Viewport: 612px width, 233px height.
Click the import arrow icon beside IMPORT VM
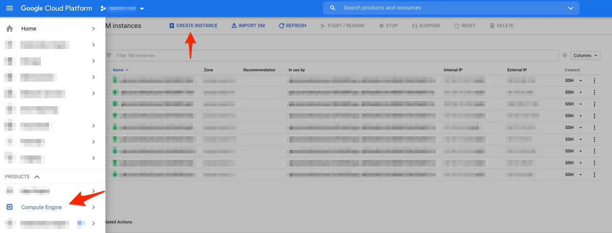pyautogui.click(x=234, y=26)
